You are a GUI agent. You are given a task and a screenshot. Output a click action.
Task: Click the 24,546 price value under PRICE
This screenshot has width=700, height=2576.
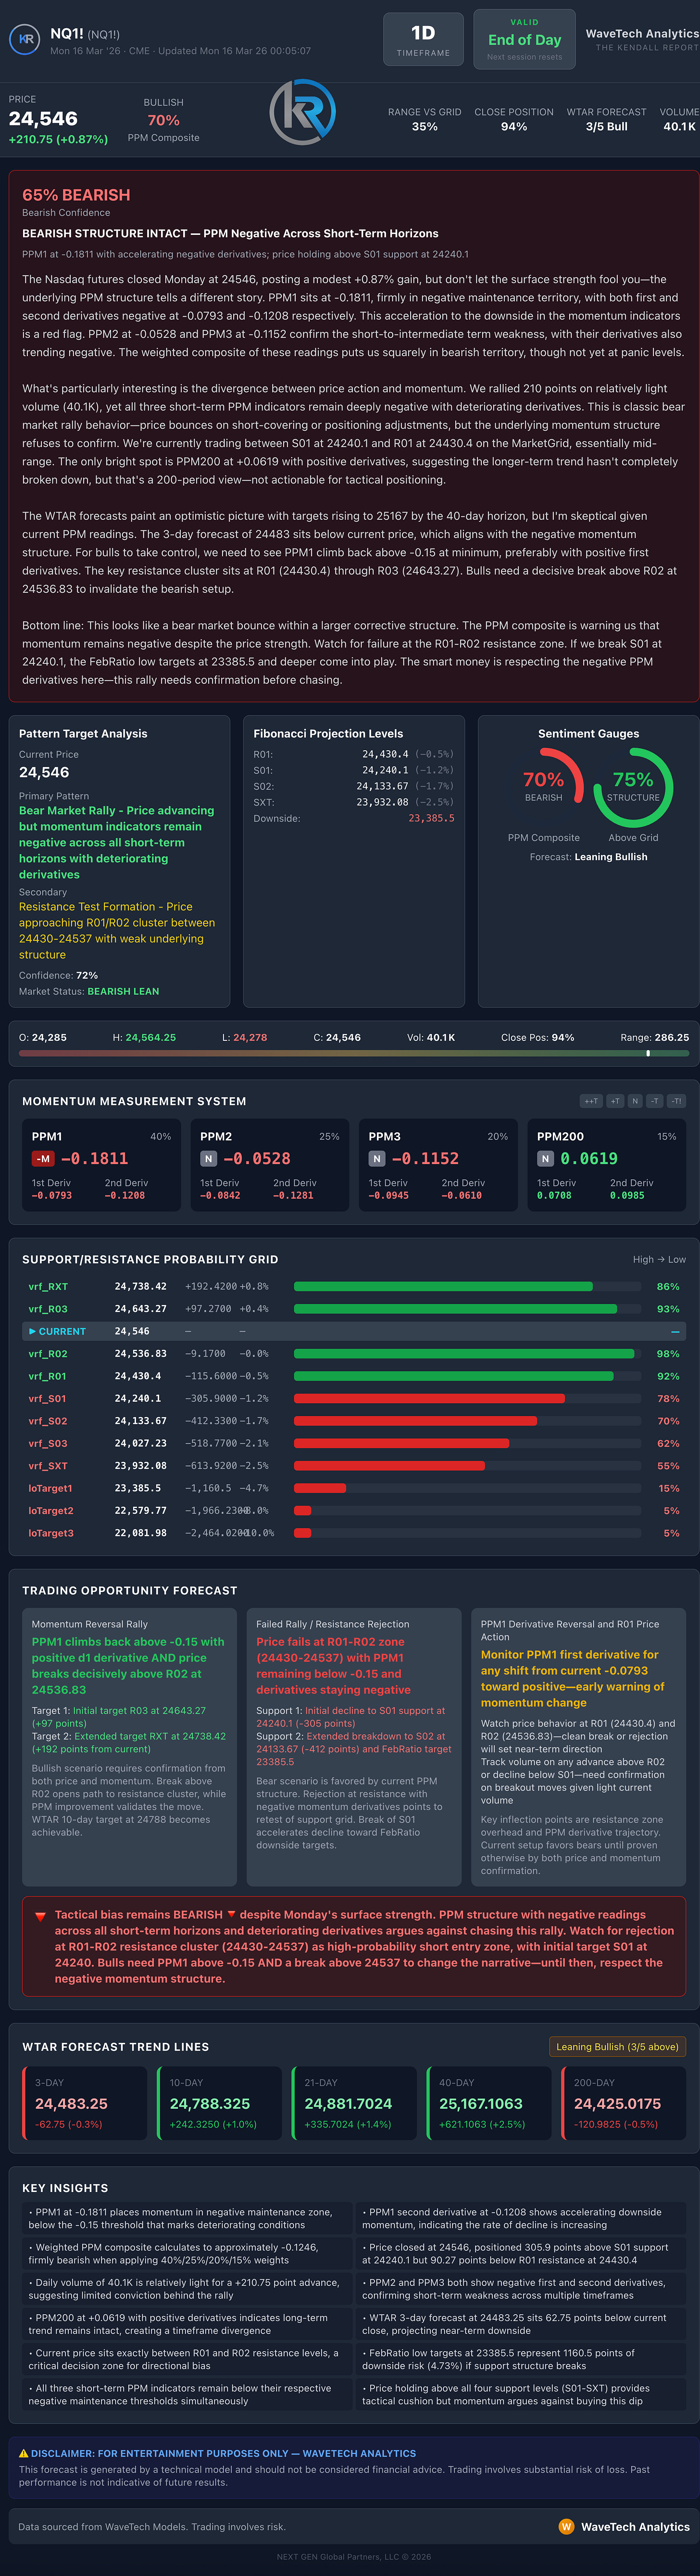(x=43, y=119)
